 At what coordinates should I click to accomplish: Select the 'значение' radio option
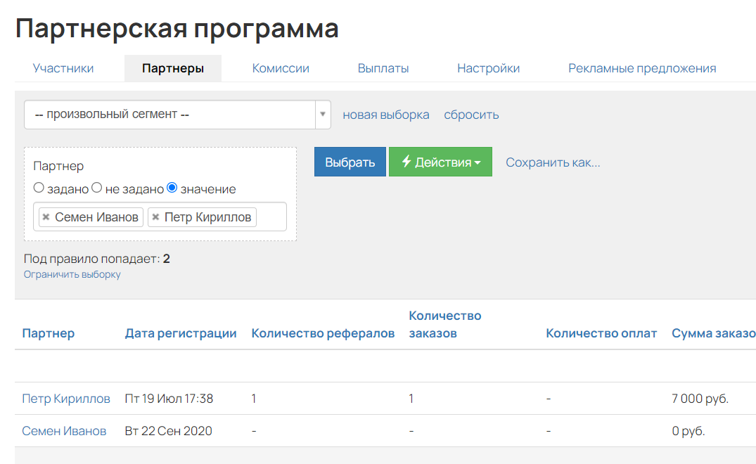coord(172,188)
